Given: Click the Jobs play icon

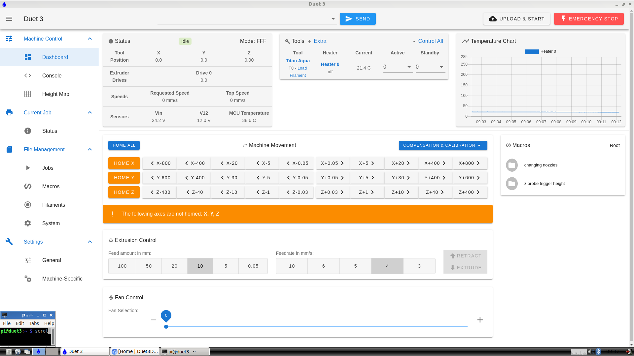Looking at the screenshot, I should click(28, 168).
